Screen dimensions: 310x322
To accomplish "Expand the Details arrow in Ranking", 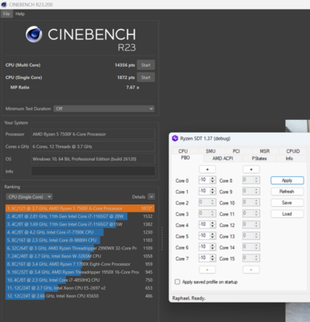I will (151, 196).
